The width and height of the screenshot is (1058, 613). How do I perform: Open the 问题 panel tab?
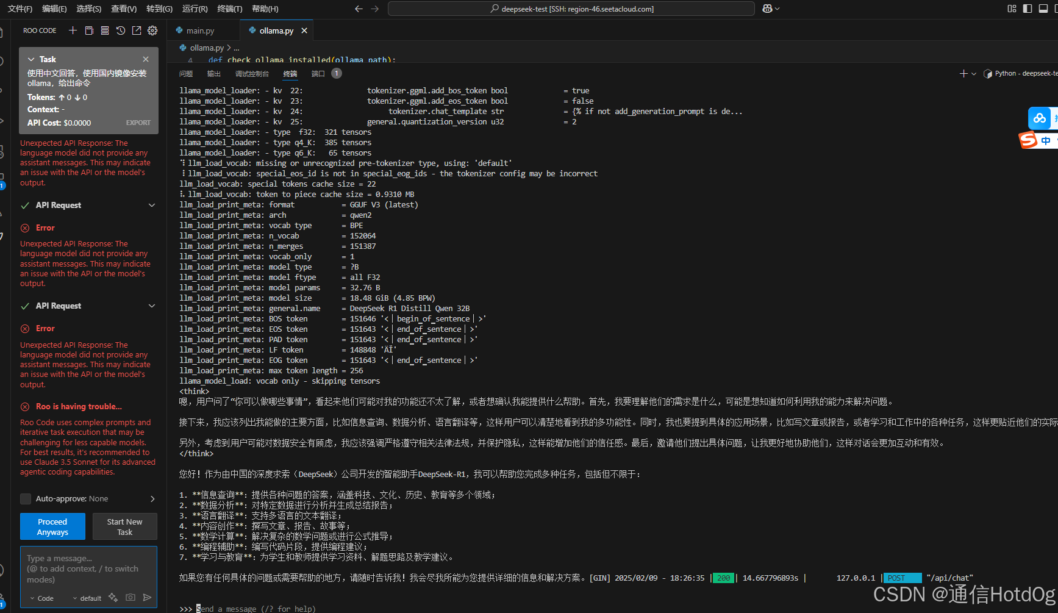pyautogui.click(x=186, y=74)
